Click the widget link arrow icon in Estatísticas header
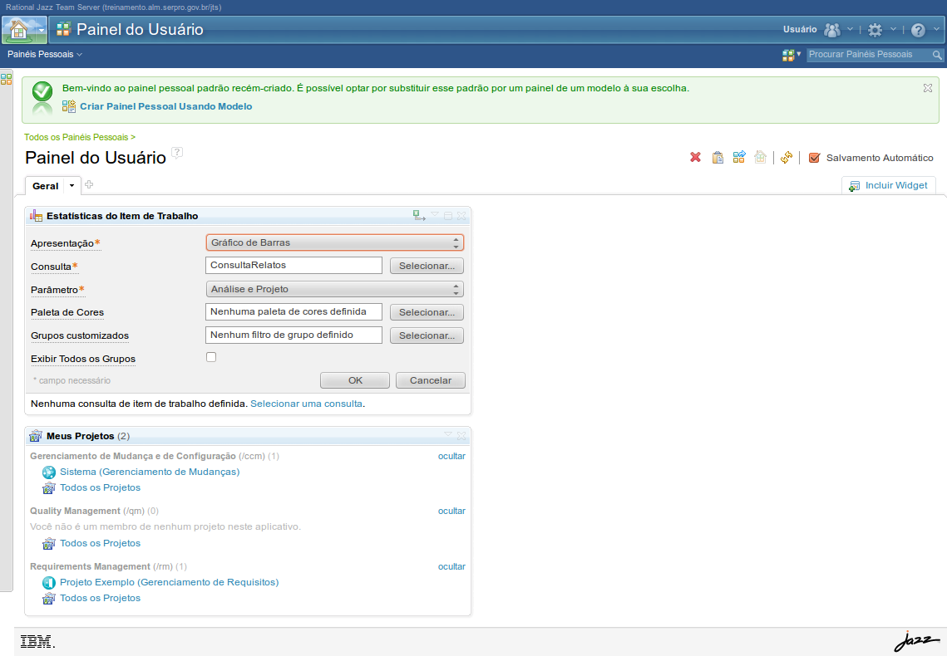Screen dimensions: 947x656 (x=419, y=215)
